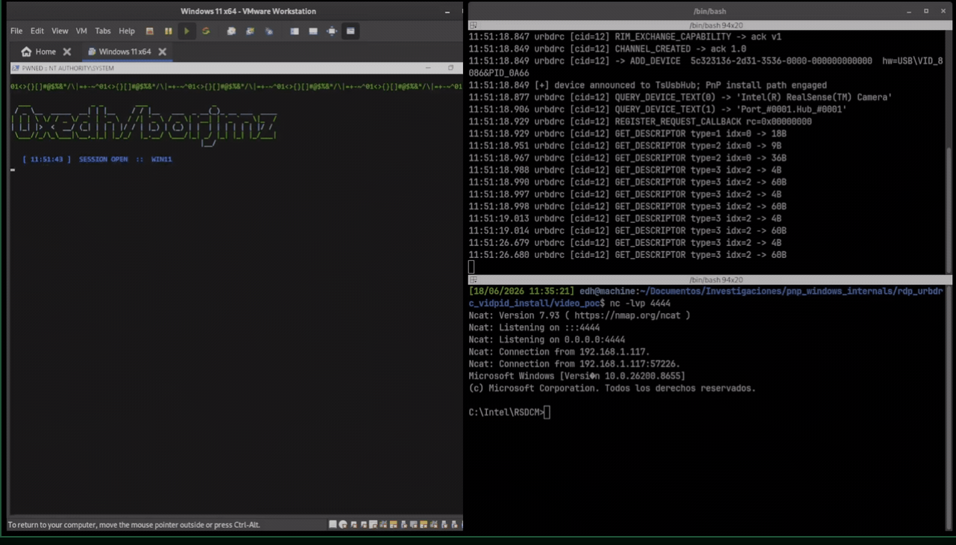The width and height of the screenshot is (956, 545).
Task: Click the upper terminal's split-layout icon
Action: (x=473, y=25)
